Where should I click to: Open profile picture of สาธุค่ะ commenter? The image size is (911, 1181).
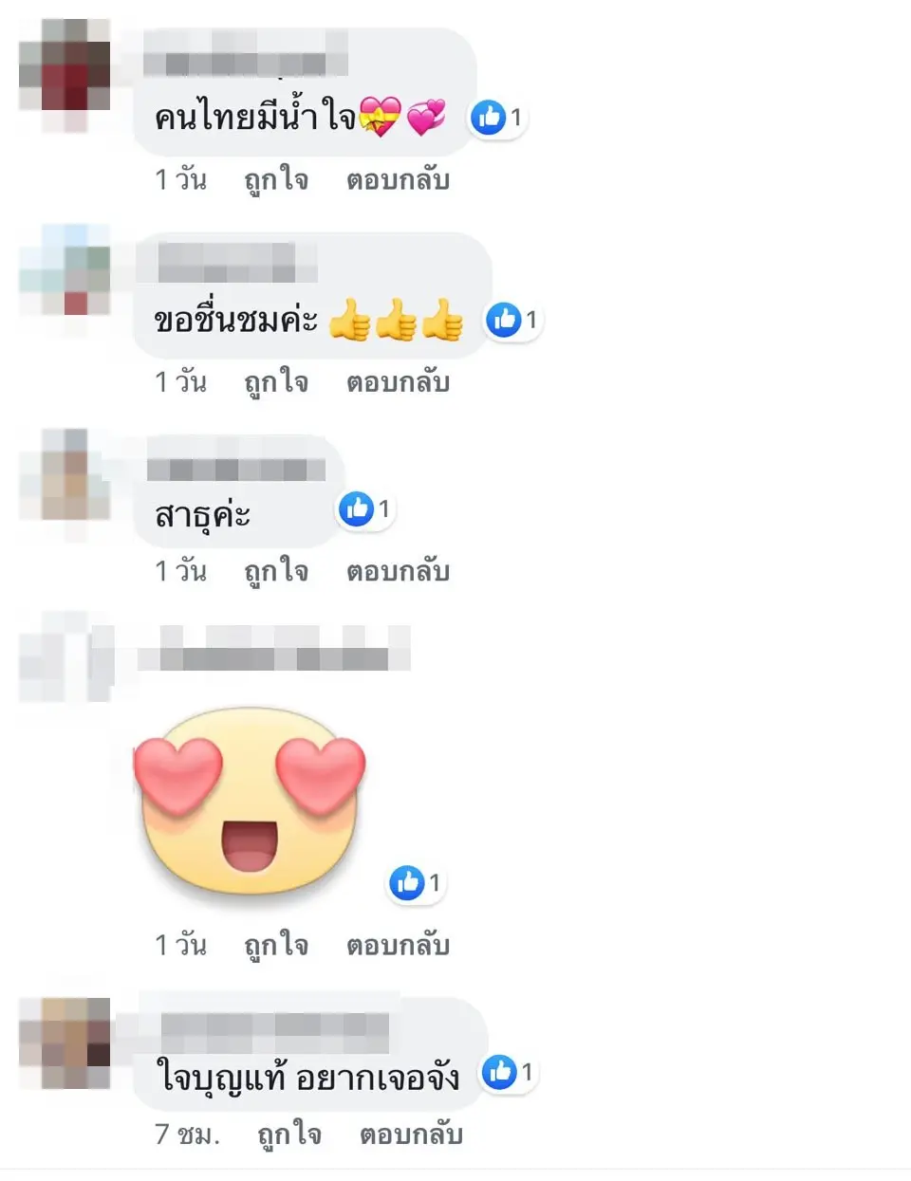(x=65, y=473)
